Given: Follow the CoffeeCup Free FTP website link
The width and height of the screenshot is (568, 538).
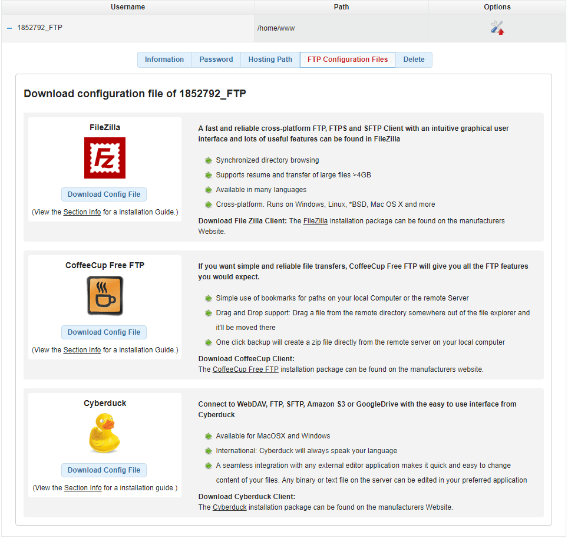Looking at the screenshot, I should [x=245, y=369].
